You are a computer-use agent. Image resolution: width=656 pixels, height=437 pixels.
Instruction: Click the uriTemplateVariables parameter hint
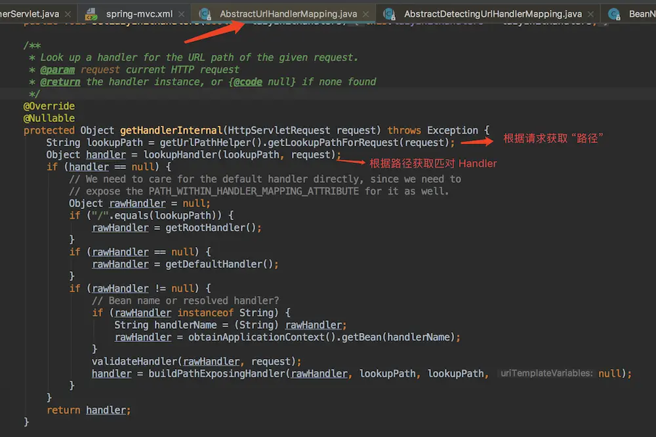pyautogui.click(x=546, y=373)
